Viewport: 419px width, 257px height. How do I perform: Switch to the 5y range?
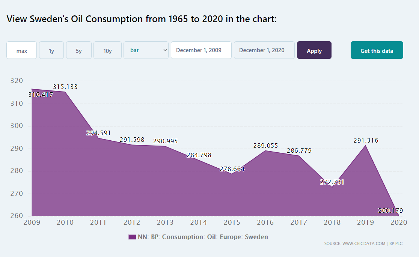(79, 50)
